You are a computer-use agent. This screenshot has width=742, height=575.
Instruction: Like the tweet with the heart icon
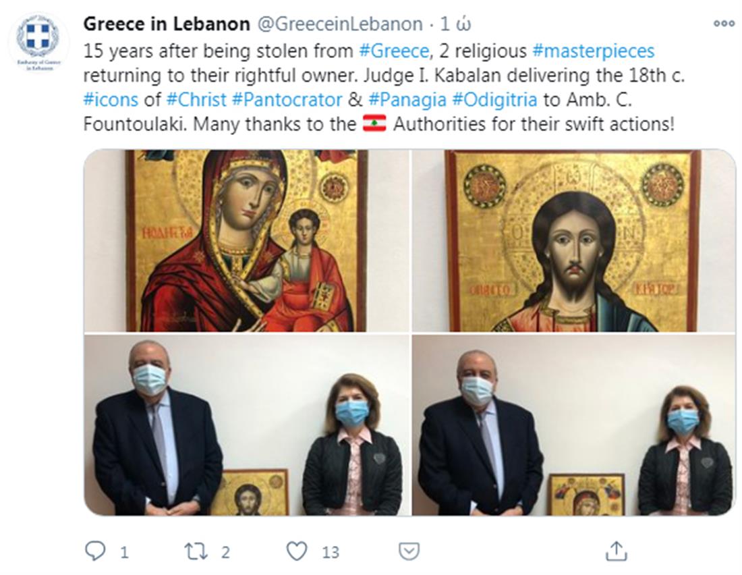pyautogui.click(x=297, y=551)
